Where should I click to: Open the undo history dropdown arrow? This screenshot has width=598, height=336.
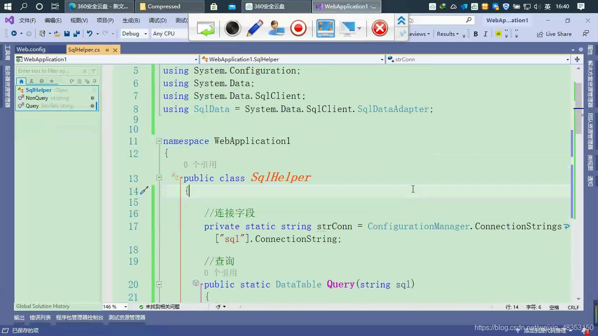[97, 34]
